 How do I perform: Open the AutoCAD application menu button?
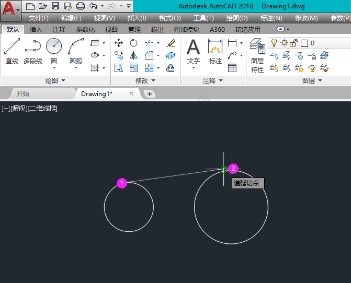click(x=11, y=10)
